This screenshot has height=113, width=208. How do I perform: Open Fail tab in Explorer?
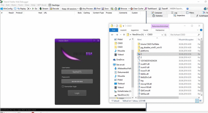[x=114, y=30]
